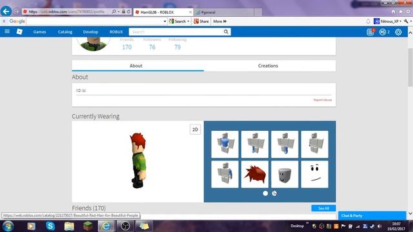The image size is (413, 232).
Task: Refresh the page with the address bar reload icon
Action: pos(128,12)
